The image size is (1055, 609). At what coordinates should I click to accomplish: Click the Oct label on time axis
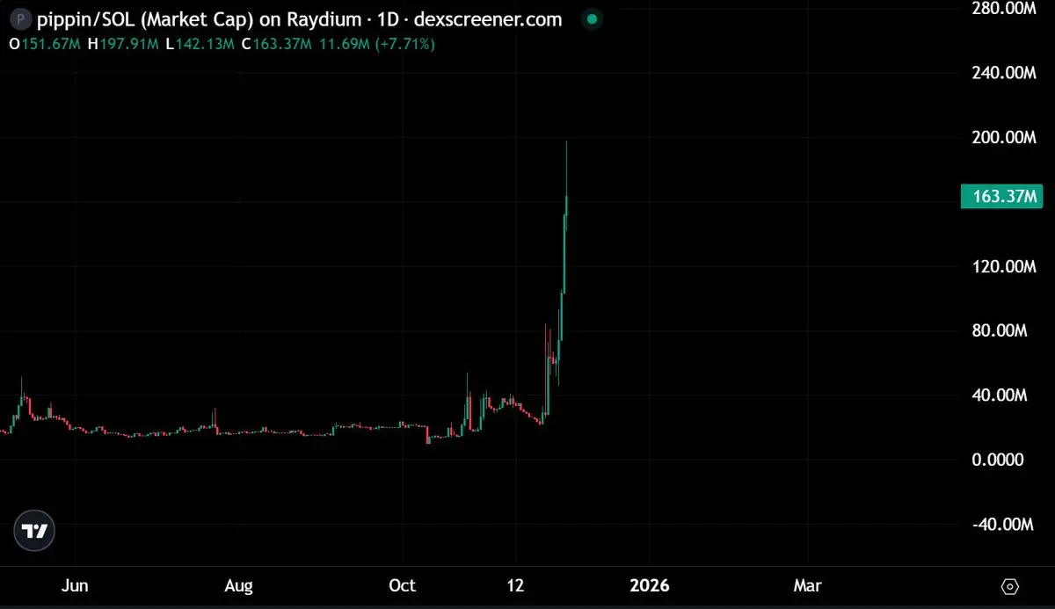pyautogui.click(x=403, y=585)
